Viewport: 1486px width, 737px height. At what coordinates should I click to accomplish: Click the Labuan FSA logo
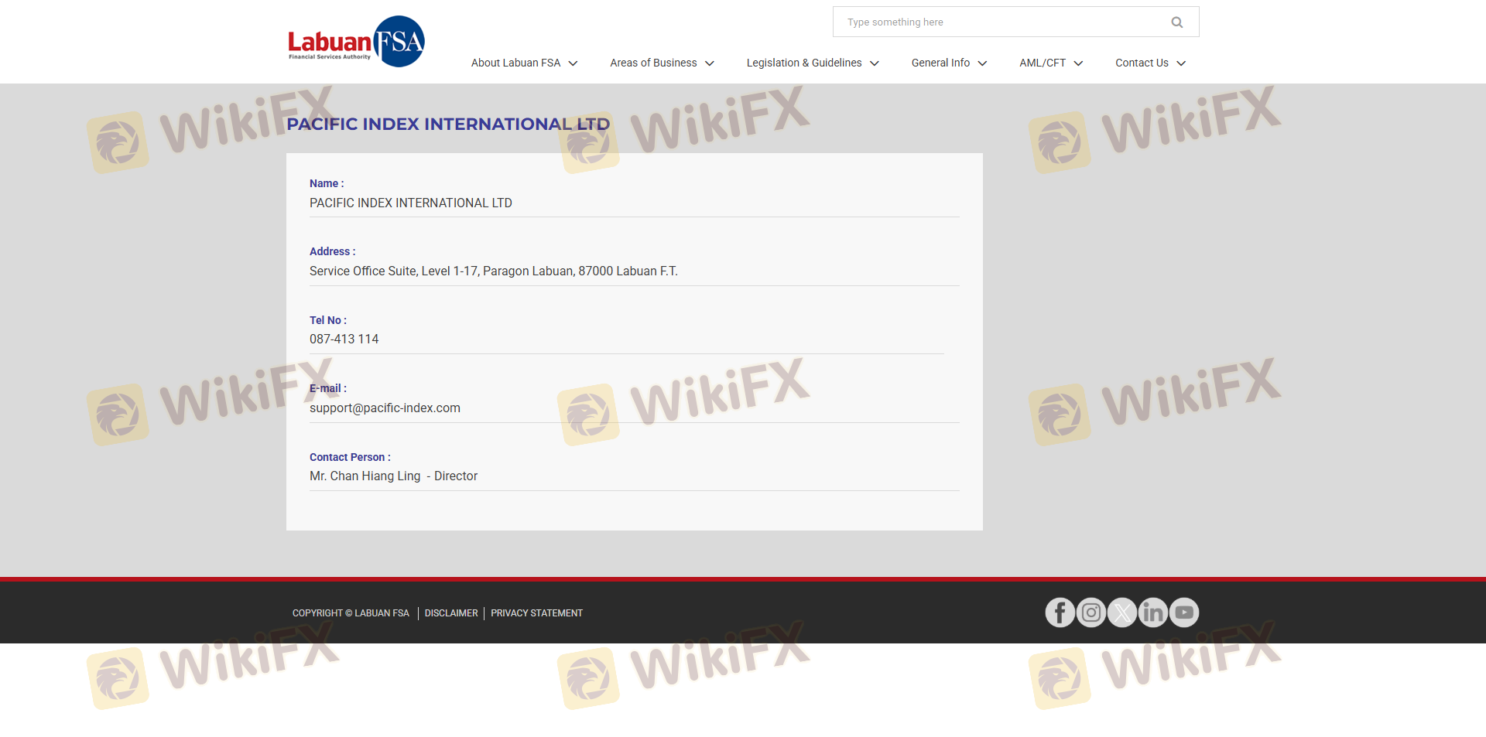tap(356, 42)
